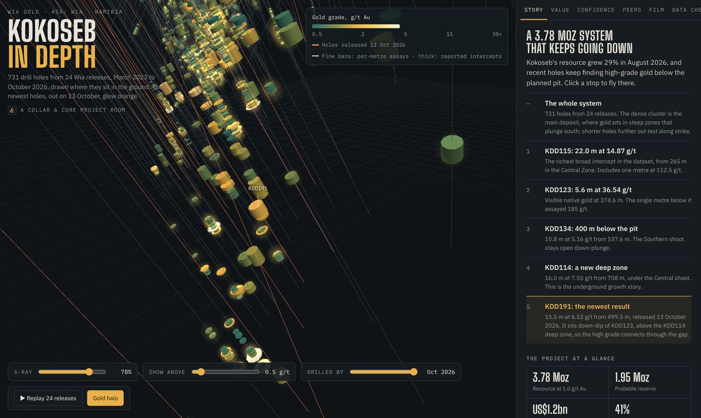Open the FILM tab
The image size is (701, 418).
click(656, 10)
